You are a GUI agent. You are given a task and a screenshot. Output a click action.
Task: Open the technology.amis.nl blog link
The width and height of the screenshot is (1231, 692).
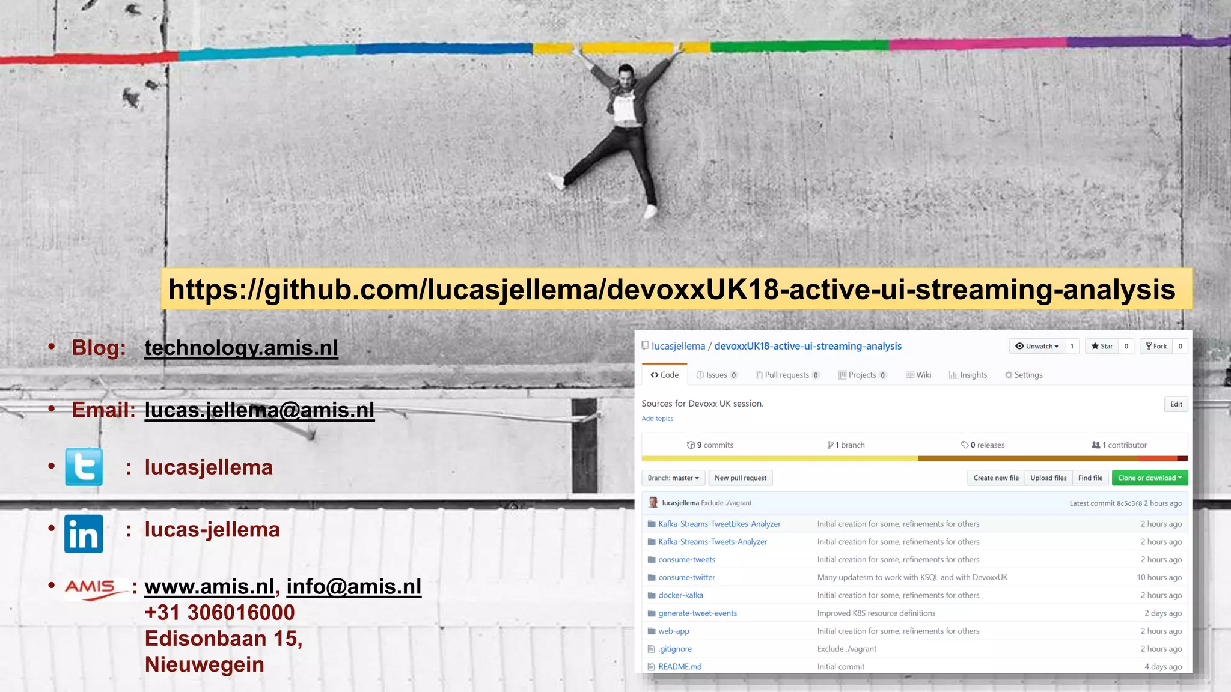(242, 348)
